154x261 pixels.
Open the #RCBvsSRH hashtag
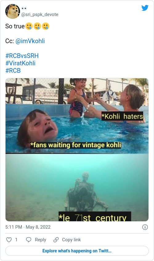pyautogui.click(x=22, y=56)
